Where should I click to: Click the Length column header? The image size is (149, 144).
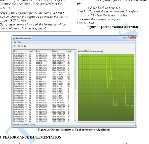[x=70, y=51]
